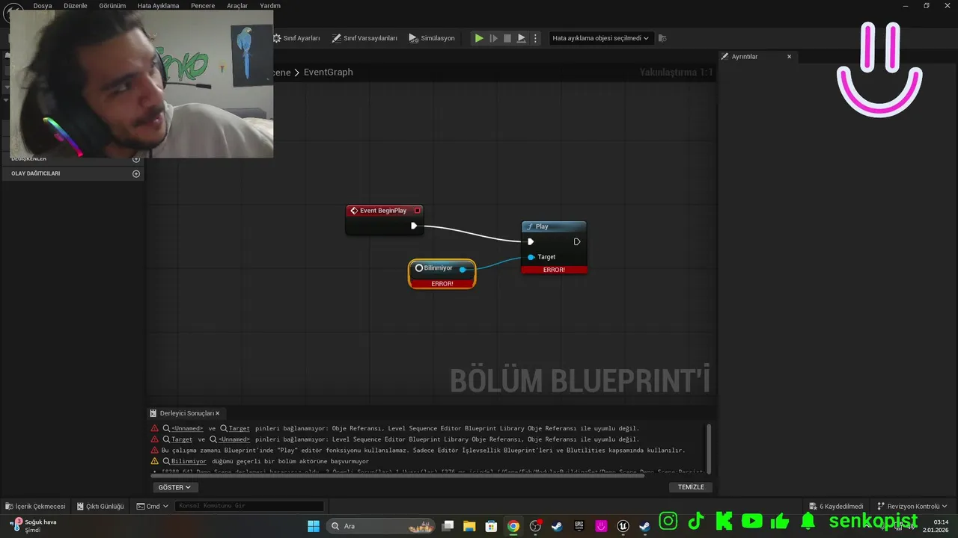Viewport: 958px width, 538px height.
Task: Switch to Google Chrome on the taskbar
Action: point(513,526)
